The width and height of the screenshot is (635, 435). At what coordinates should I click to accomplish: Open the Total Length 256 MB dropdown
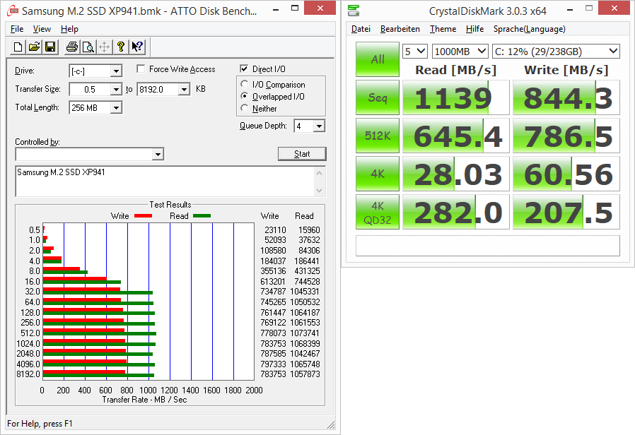click(116, 107)
